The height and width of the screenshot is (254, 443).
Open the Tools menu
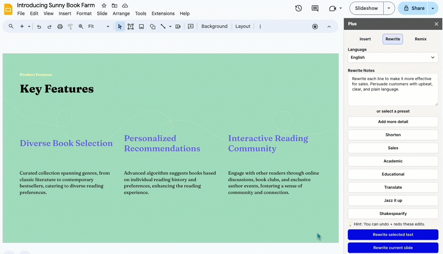[x=141, y=13]
